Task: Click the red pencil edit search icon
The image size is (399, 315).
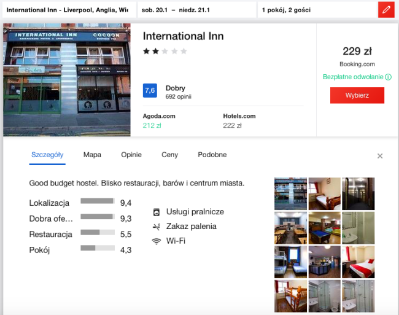Action: [x=386, y=10]
